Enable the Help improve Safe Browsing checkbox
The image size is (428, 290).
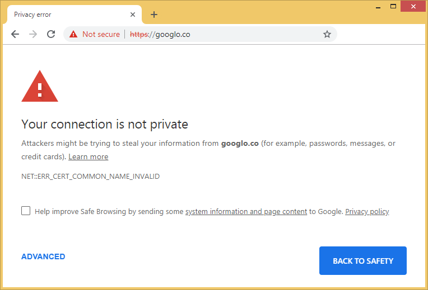26,211
